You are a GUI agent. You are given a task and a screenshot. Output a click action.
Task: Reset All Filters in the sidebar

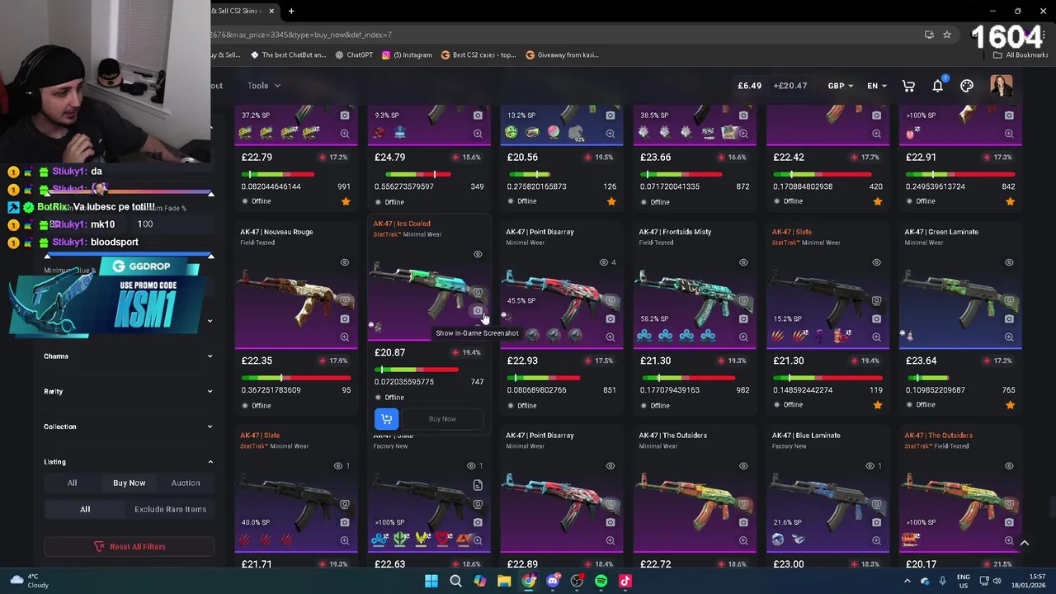pyautogui.click(x=130, y=546)
